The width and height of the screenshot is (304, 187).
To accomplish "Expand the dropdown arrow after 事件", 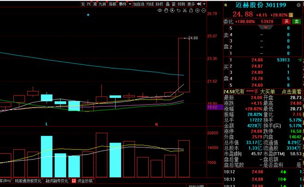I will pyautogui.click(x=130, y=4).
